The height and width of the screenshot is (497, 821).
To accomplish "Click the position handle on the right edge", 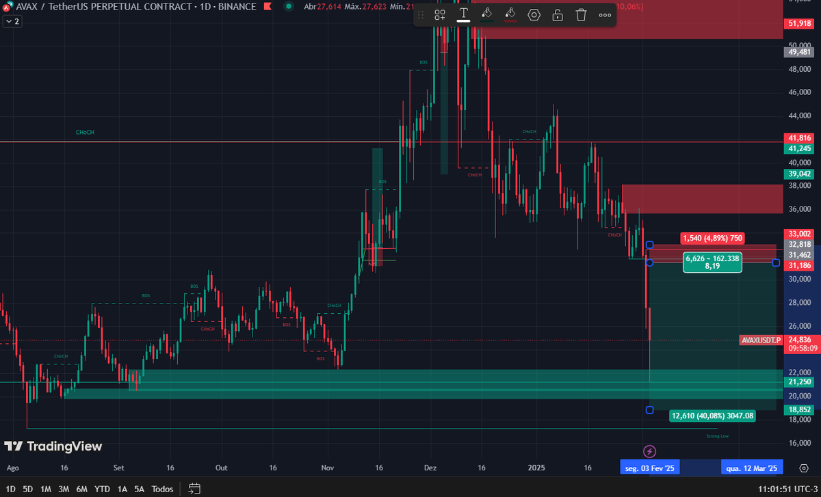I will coord(777,263).
